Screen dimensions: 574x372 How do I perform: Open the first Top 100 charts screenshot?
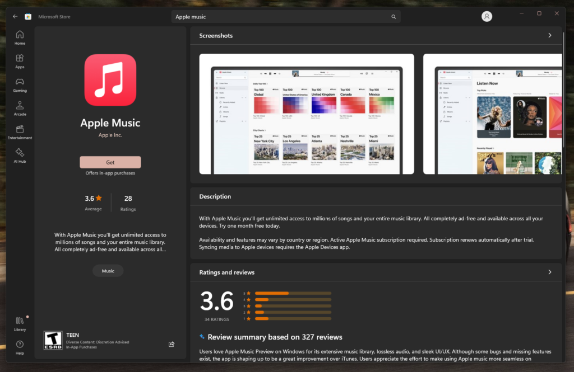point(307,114)
